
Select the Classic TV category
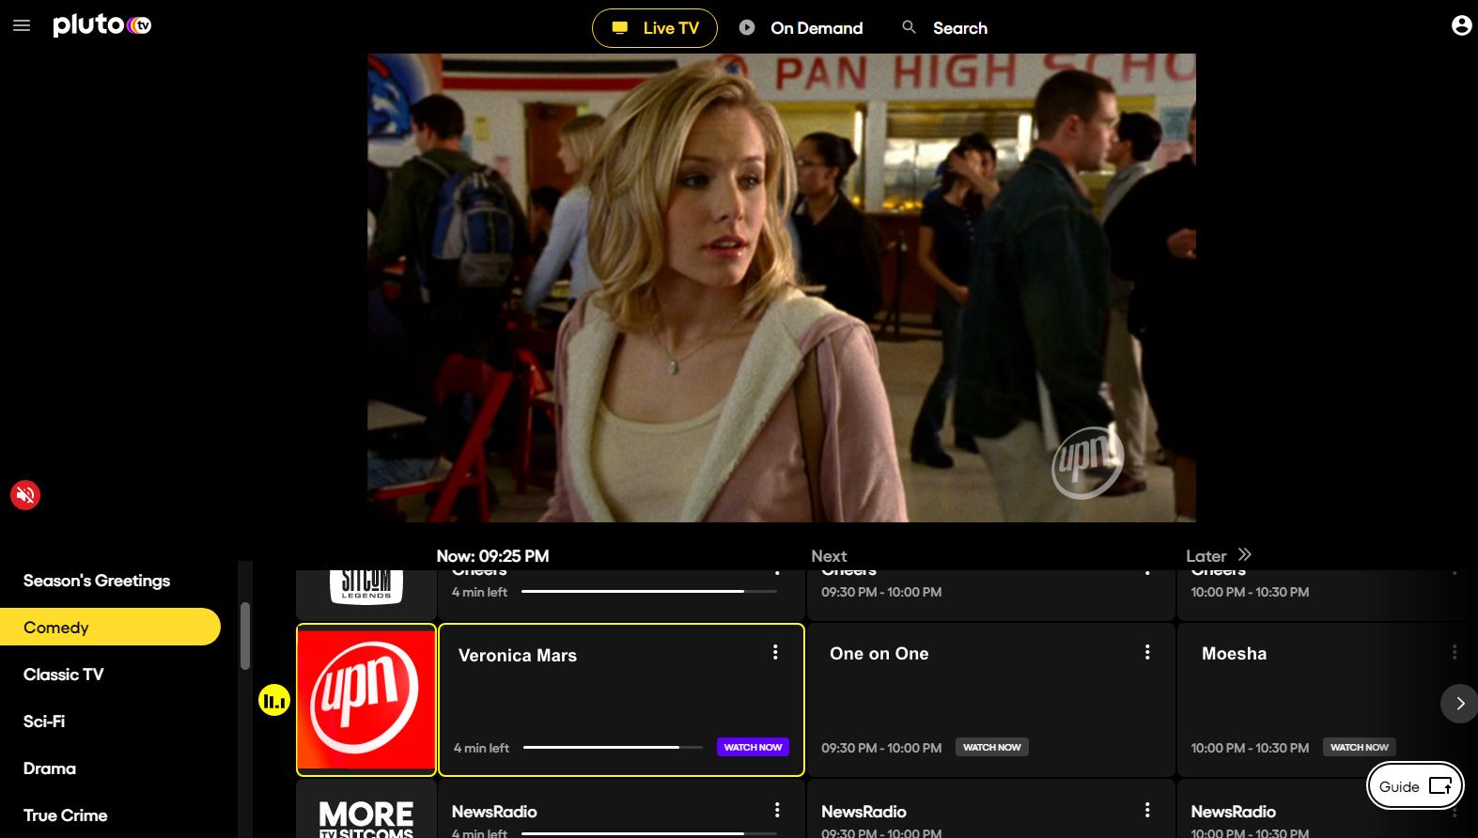[x=64, y=675]
